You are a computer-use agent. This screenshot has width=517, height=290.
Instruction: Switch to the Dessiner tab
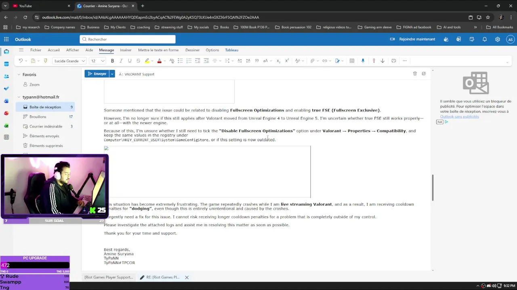[x=192, y=50]
